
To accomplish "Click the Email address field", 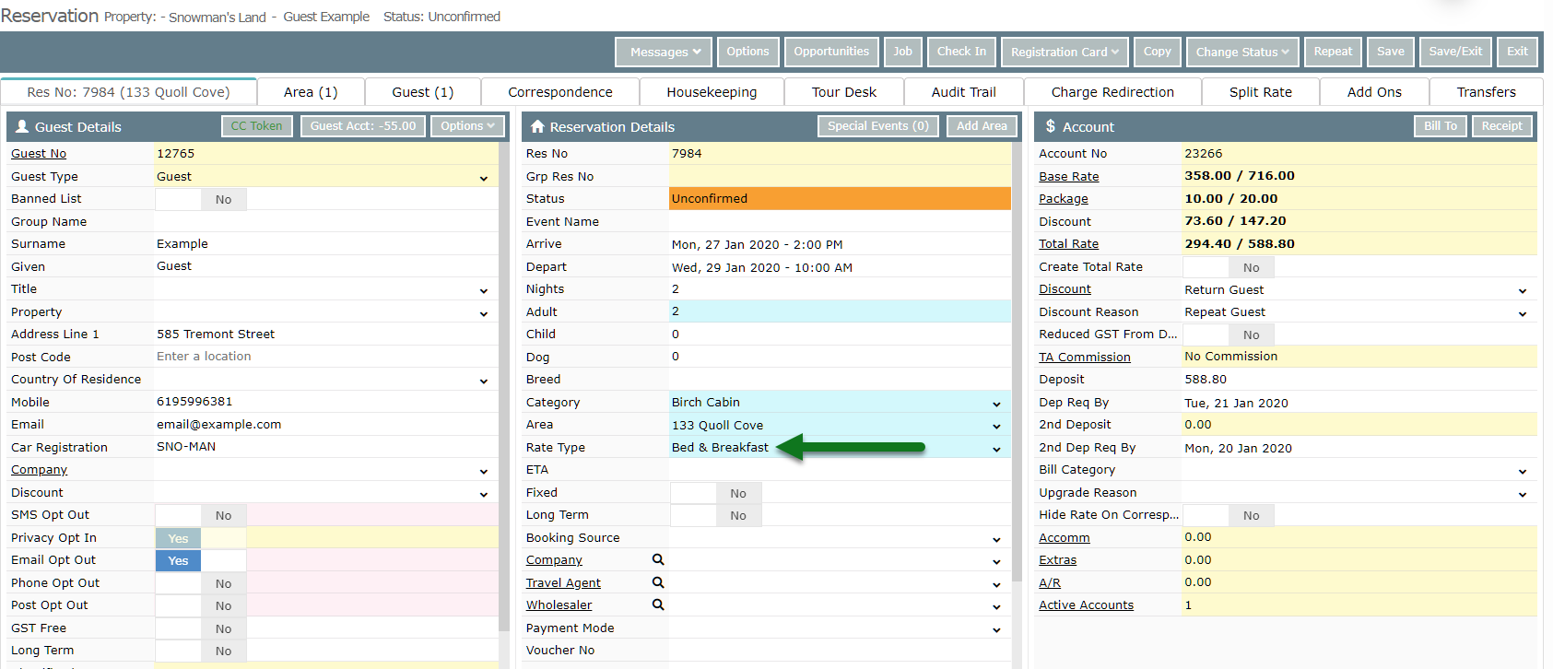I will point(326,425).
